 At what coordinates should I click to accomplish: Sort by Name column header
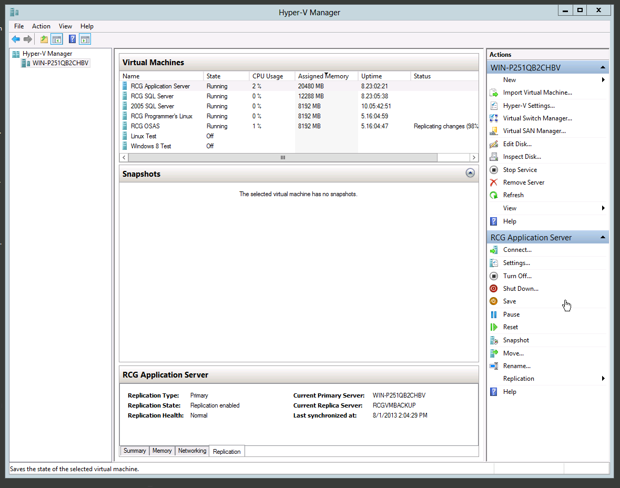tap(161, 76)
